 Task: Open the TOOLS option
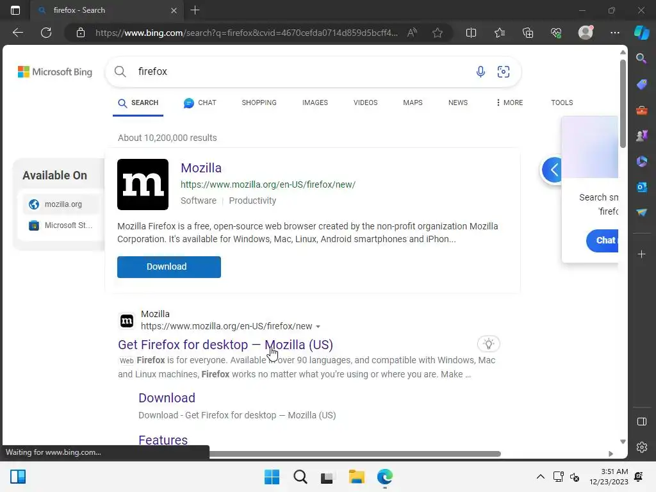pyautogui.click(x=562, y=102)
